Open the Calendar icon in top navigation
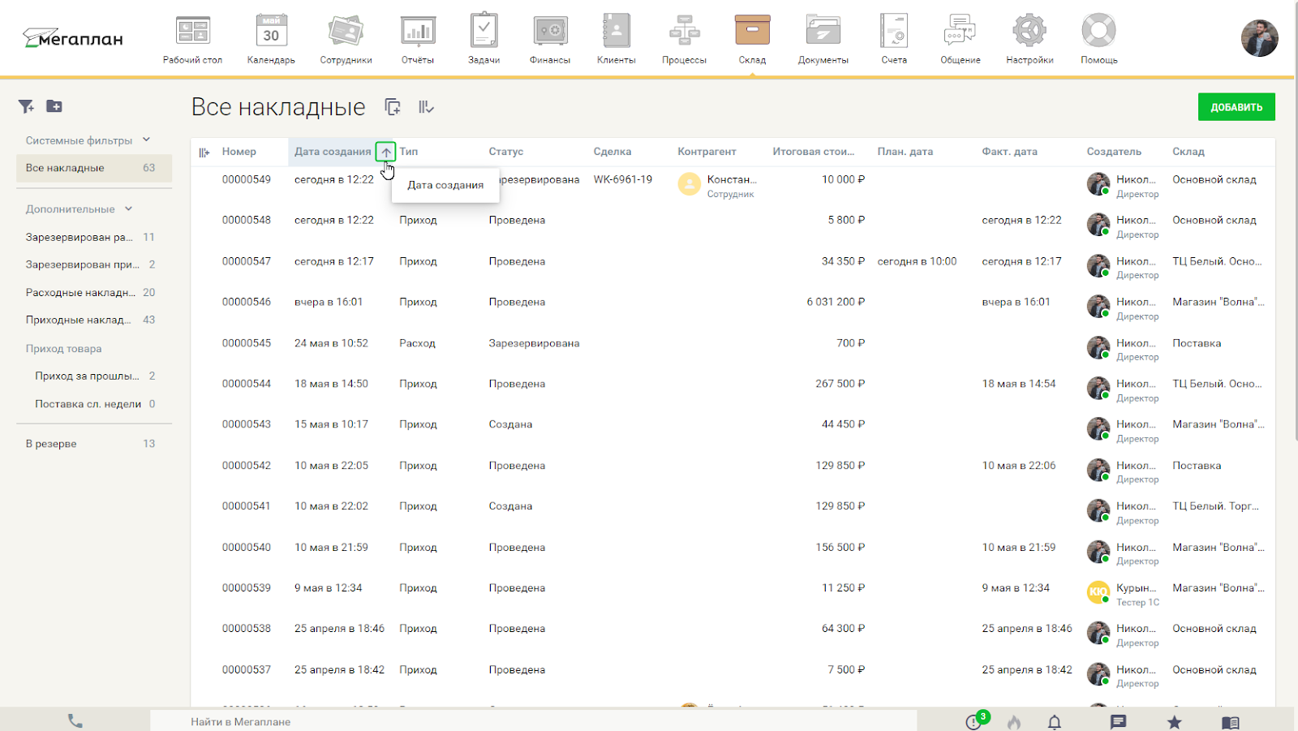Screen dimensions: 1298x731 [271, 32]
